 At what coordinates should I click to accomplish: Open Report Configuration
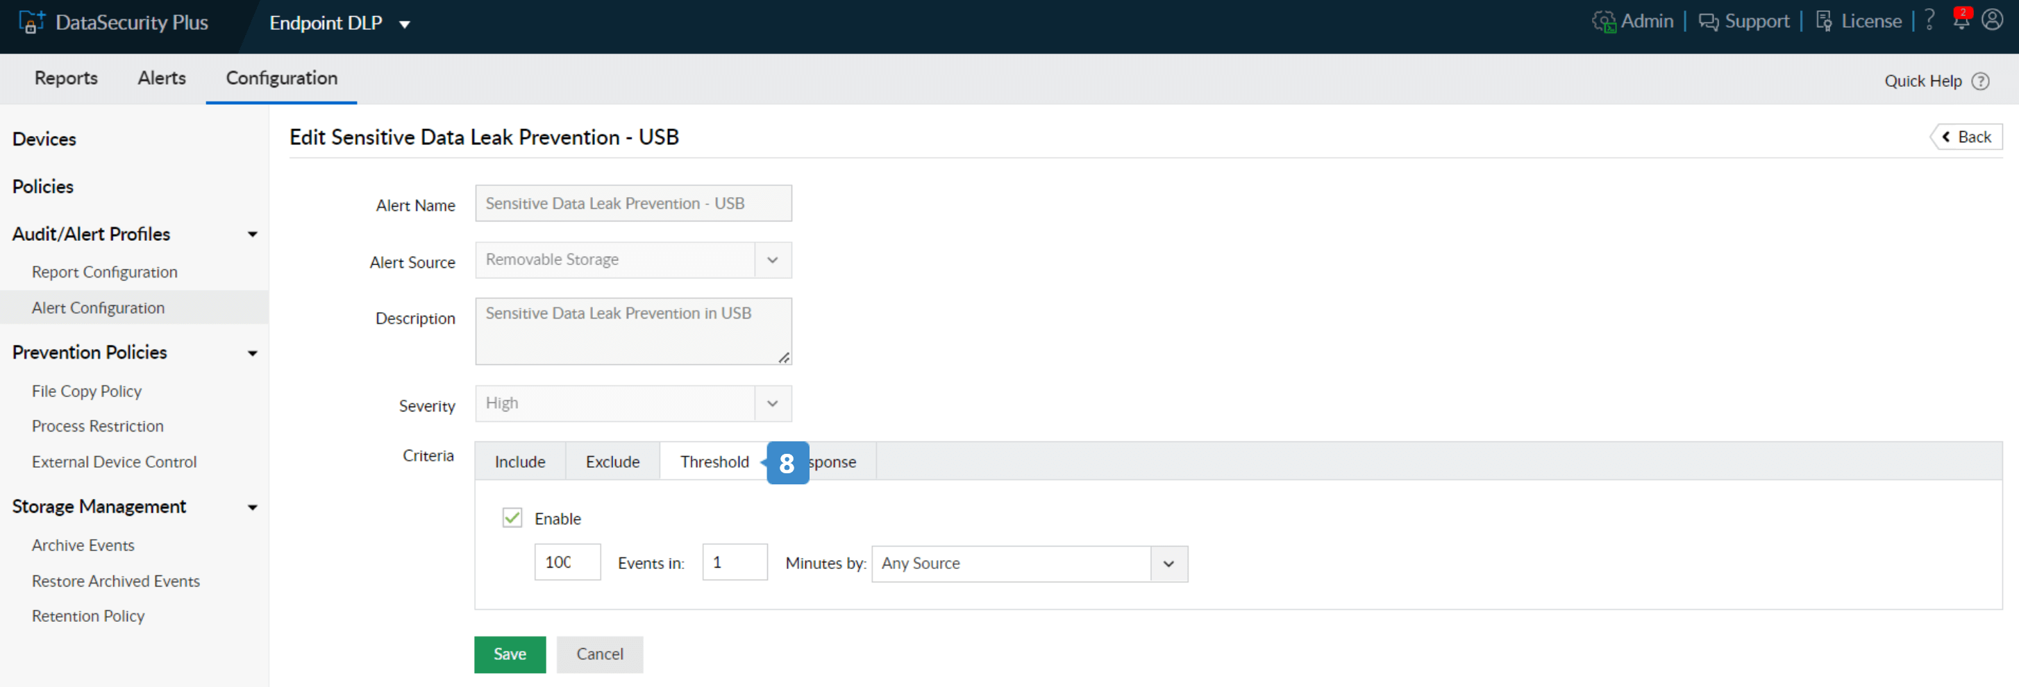pos(104,272)
